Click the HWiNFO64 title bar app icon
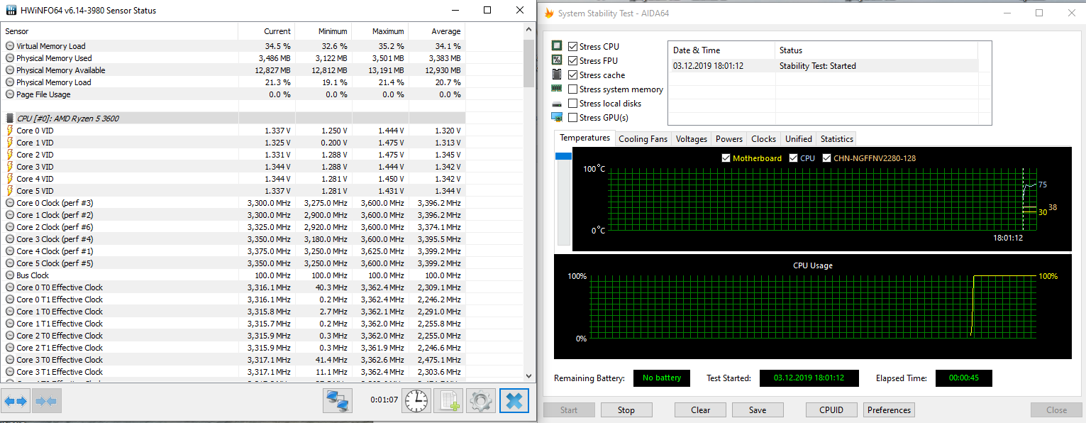 click(x=11, y=11)
